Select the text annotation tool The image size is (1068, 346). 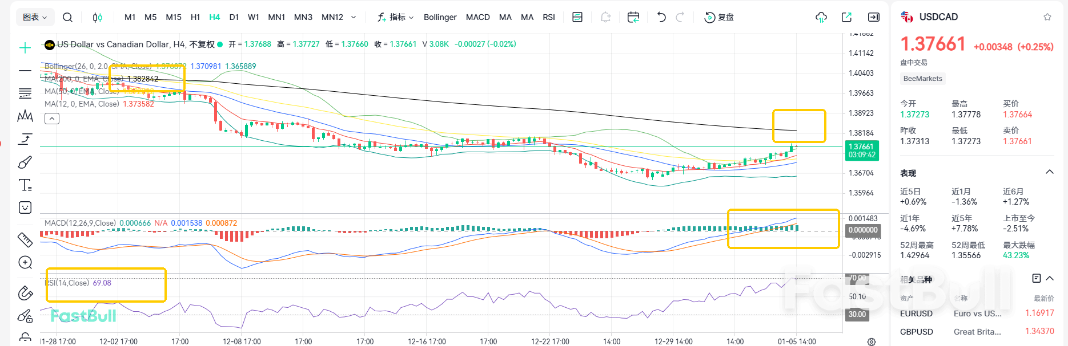[x=25, y=185]
